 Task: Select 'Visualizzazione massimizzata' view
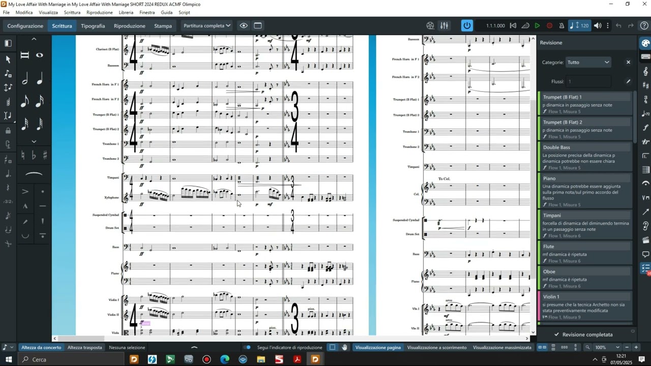(x=502, y=348)
